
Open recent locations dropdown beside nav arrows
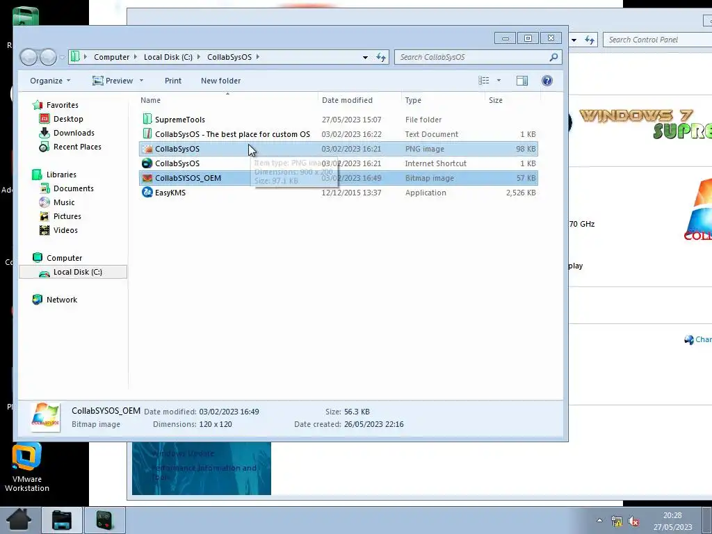click(x=63, y=57)
